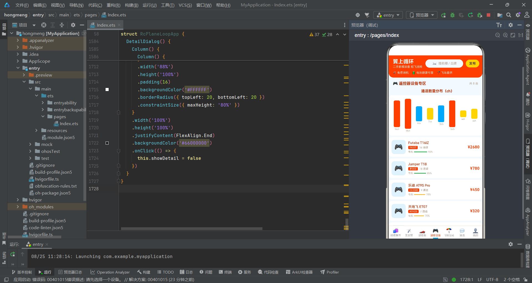Open IDE settings gear with purple dot
This screenshot has height=283, width=532.
tap(518, 15)
